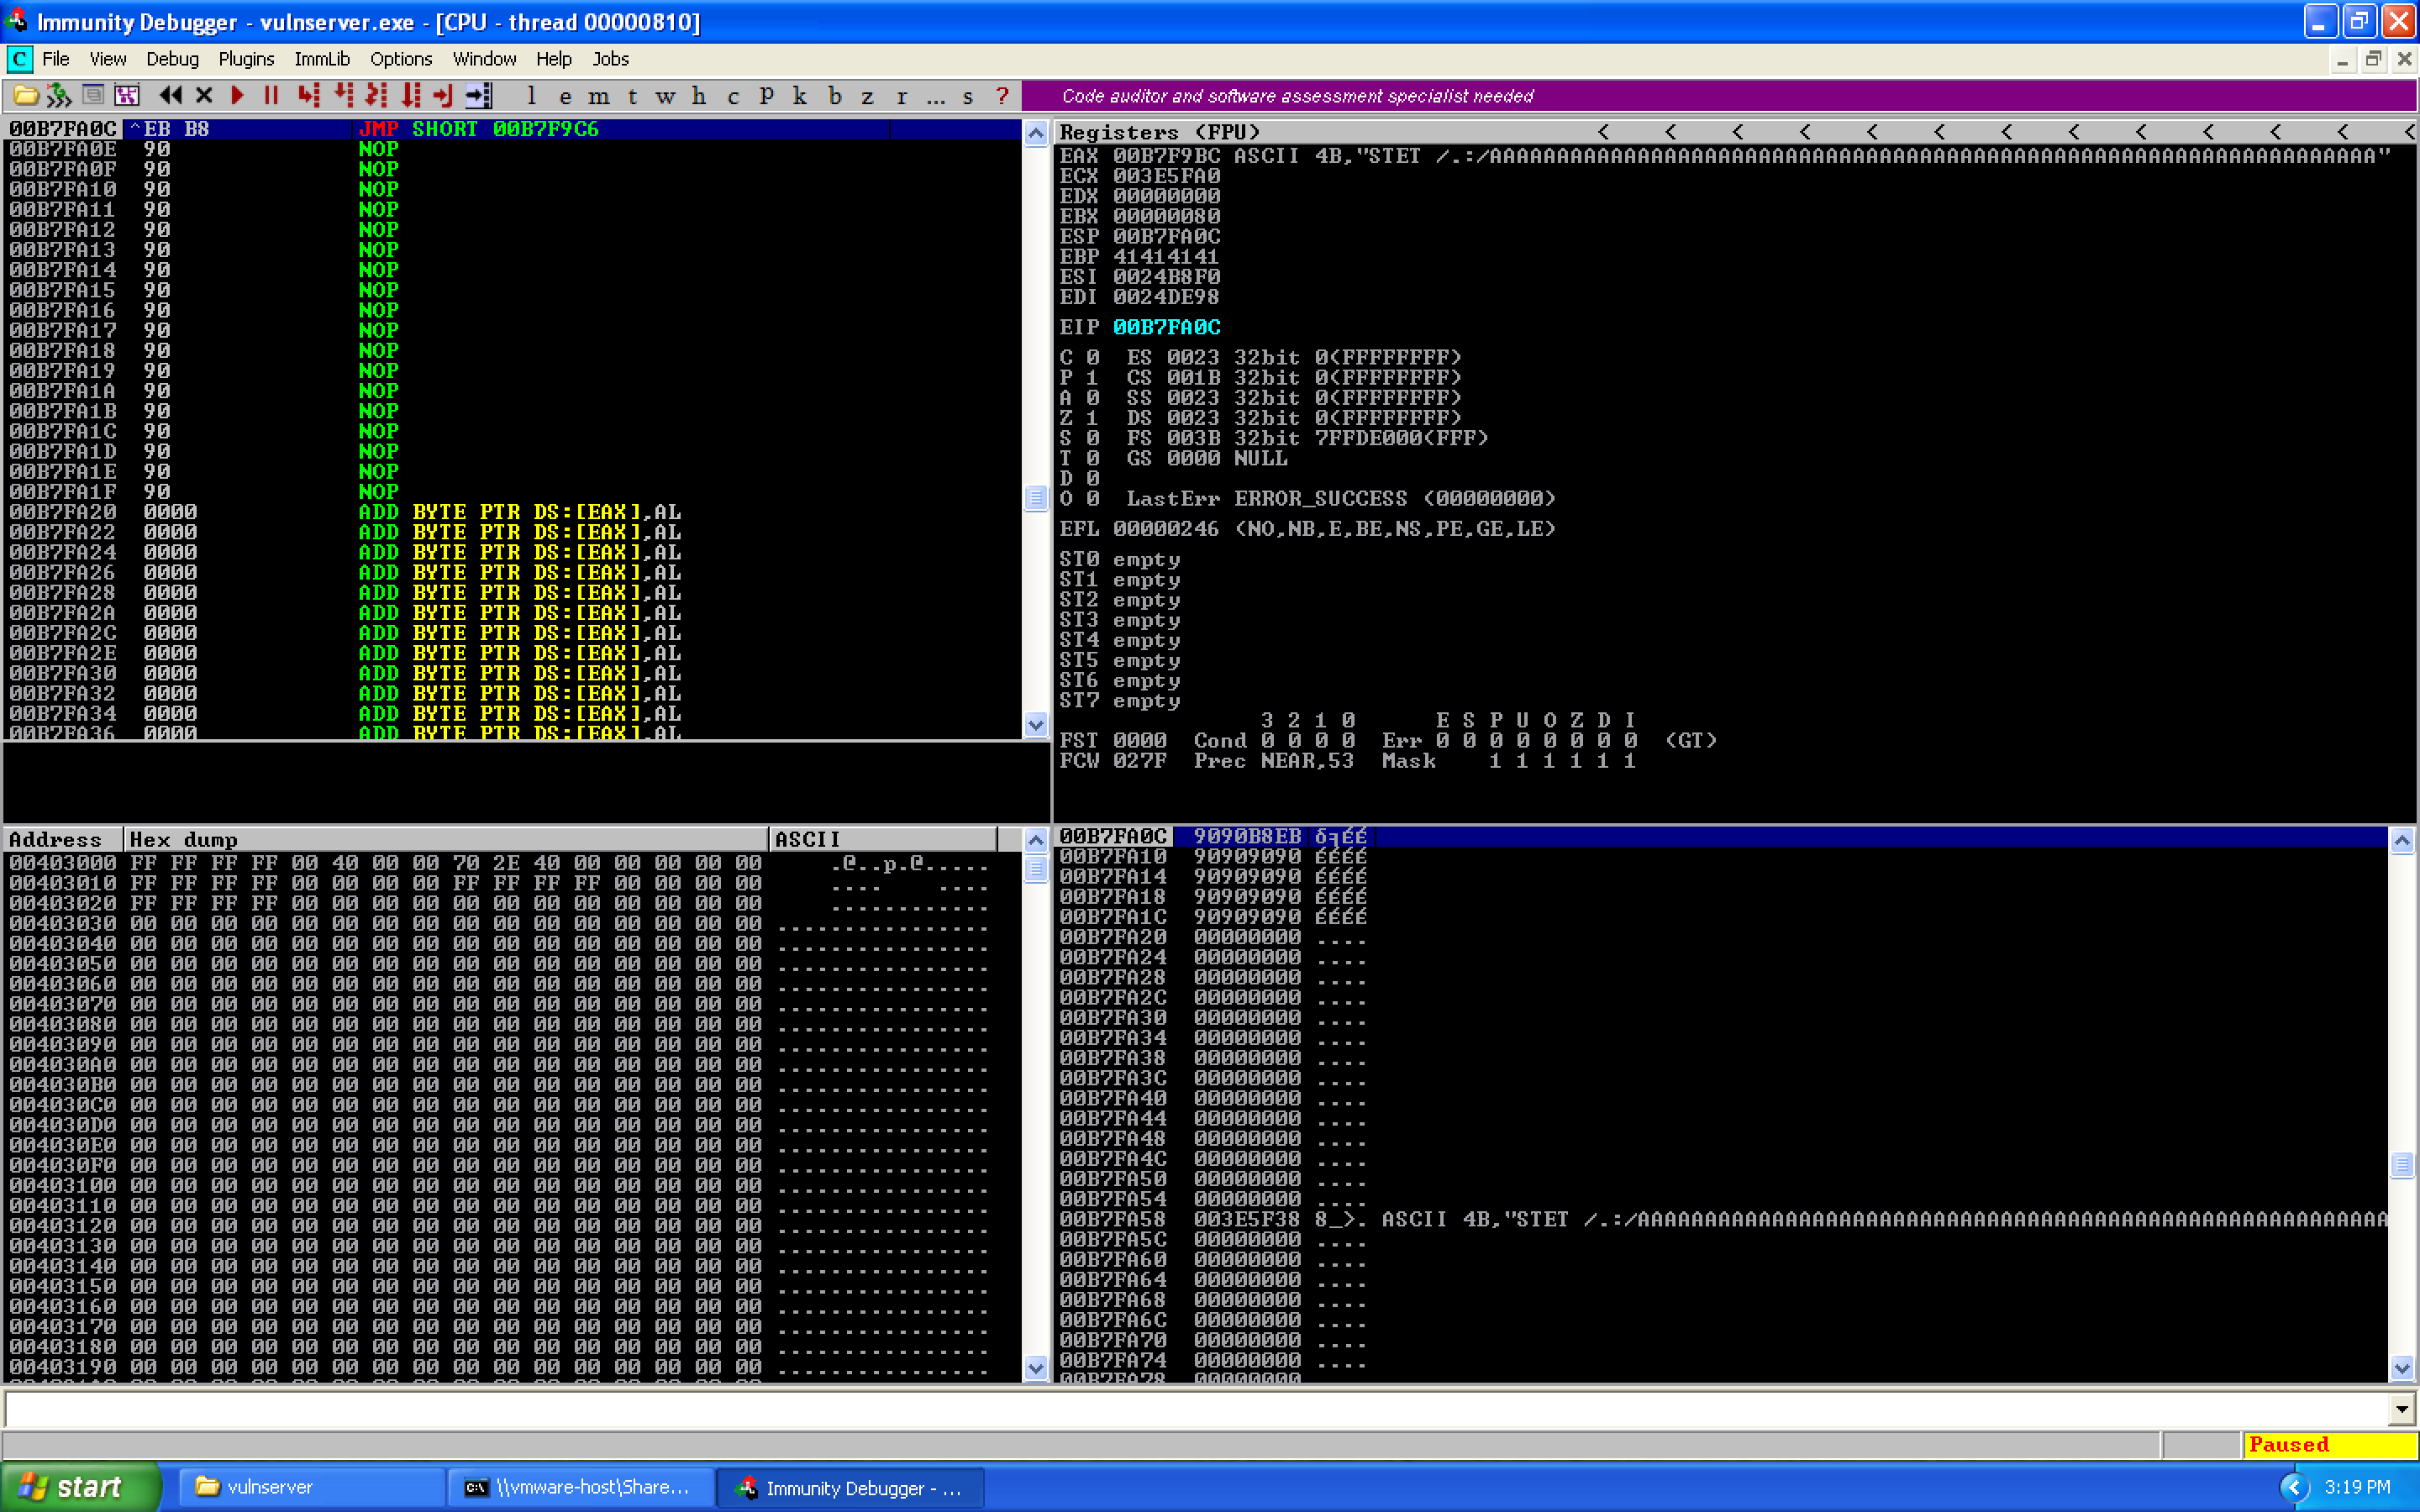This screenshot has width=2420, height=1512.
Task: Open the executable modules 'e' window
Action: pos(565,97)
